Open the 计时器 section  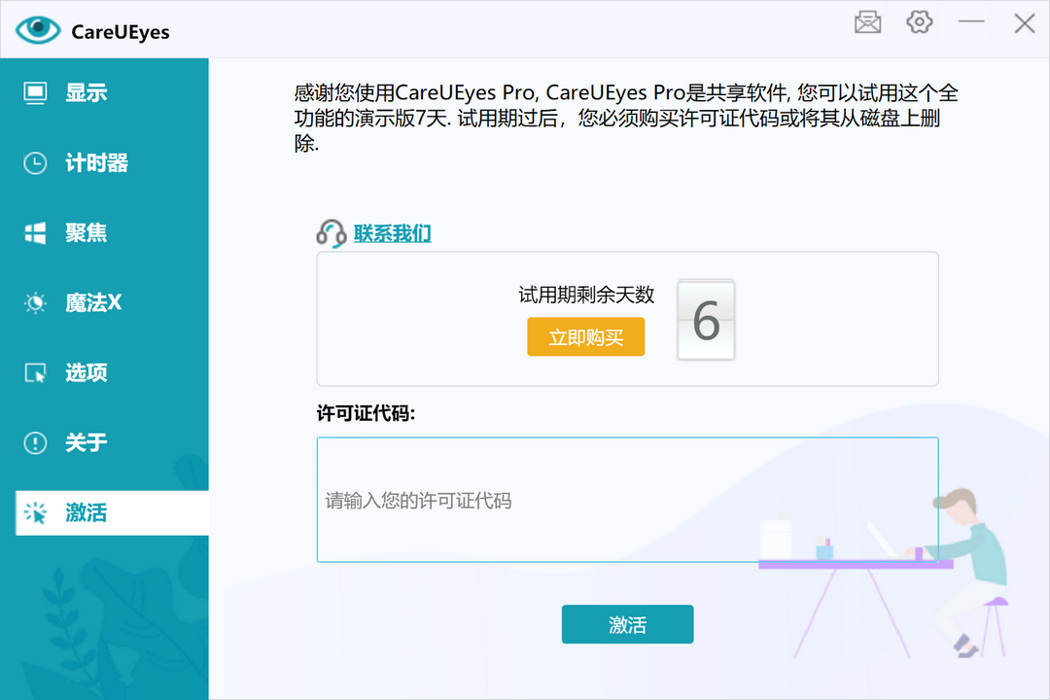coord(95,162)
